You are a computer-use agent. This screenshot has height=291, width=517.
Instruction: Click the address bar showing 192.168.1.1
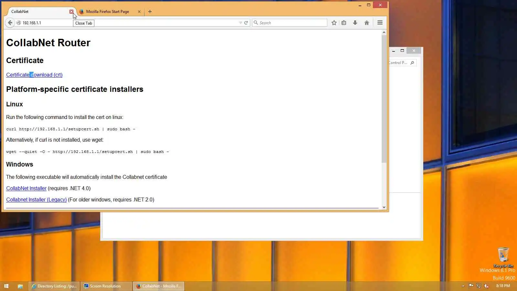click(129, 23)
